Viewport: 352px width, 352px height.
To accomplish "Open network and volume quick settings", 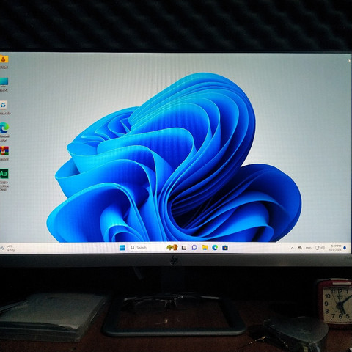I will coord(320,248).
